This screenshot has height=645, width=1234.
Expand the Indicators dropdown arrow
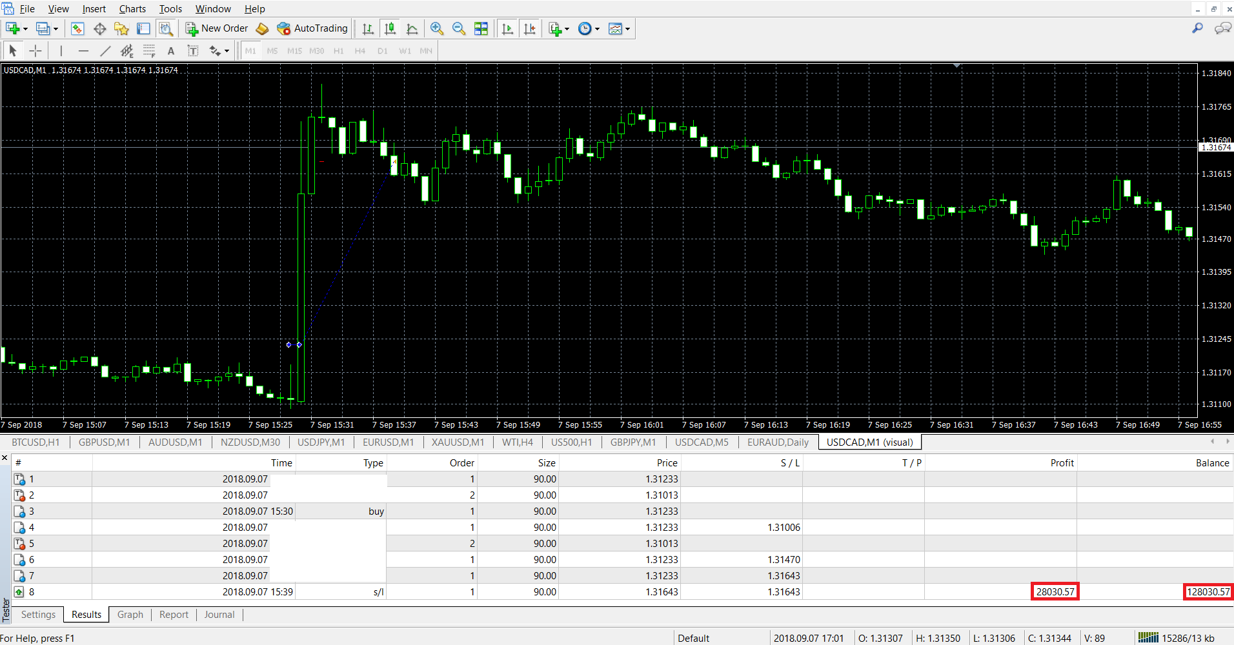click(x=567, y=28)
